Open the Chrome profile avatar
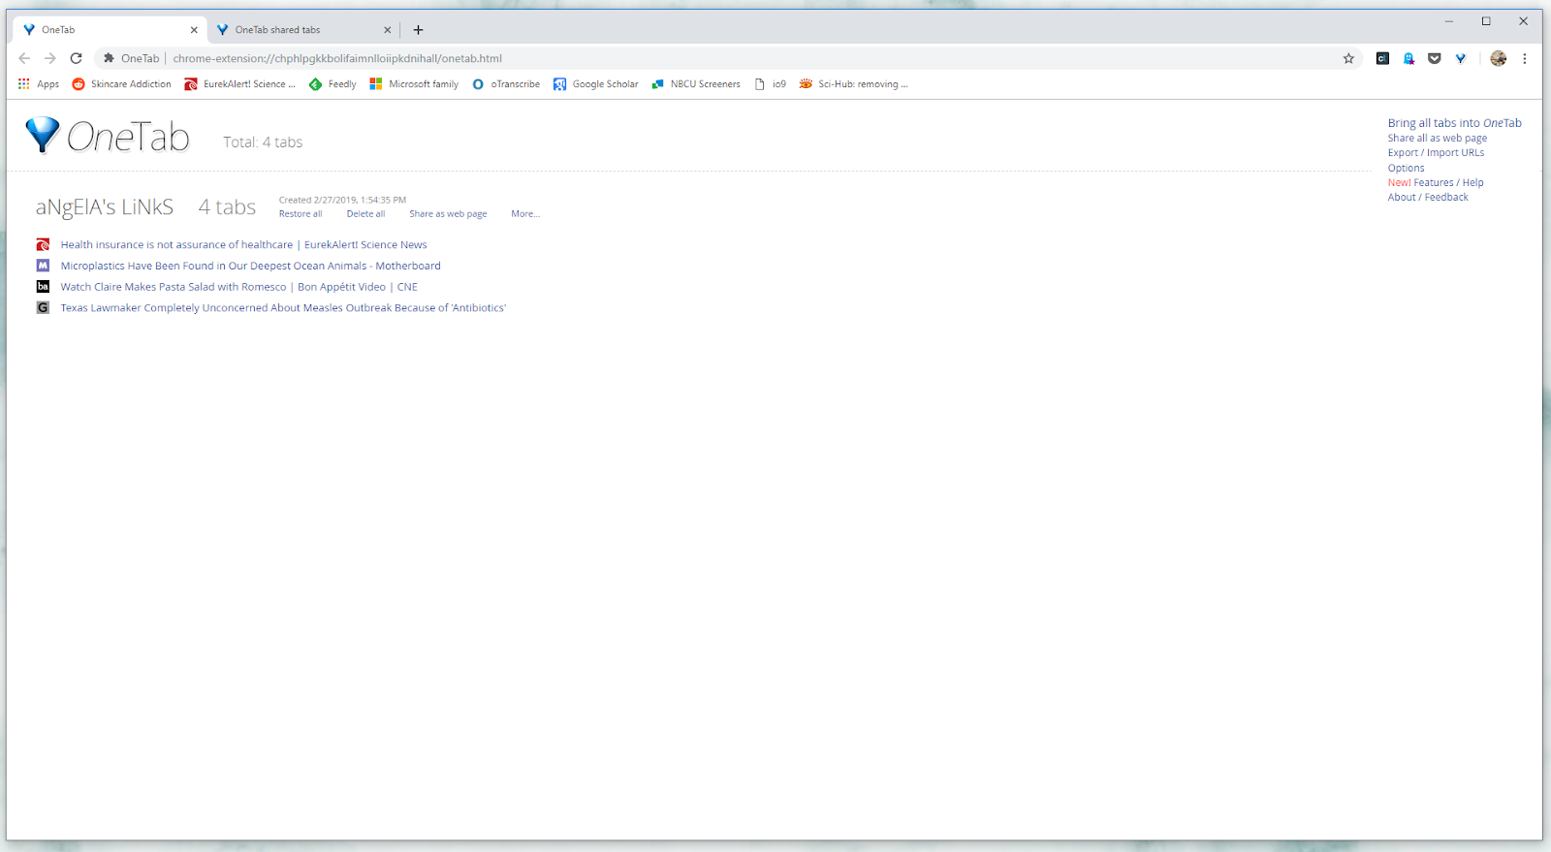 [x=1498, y=58]
